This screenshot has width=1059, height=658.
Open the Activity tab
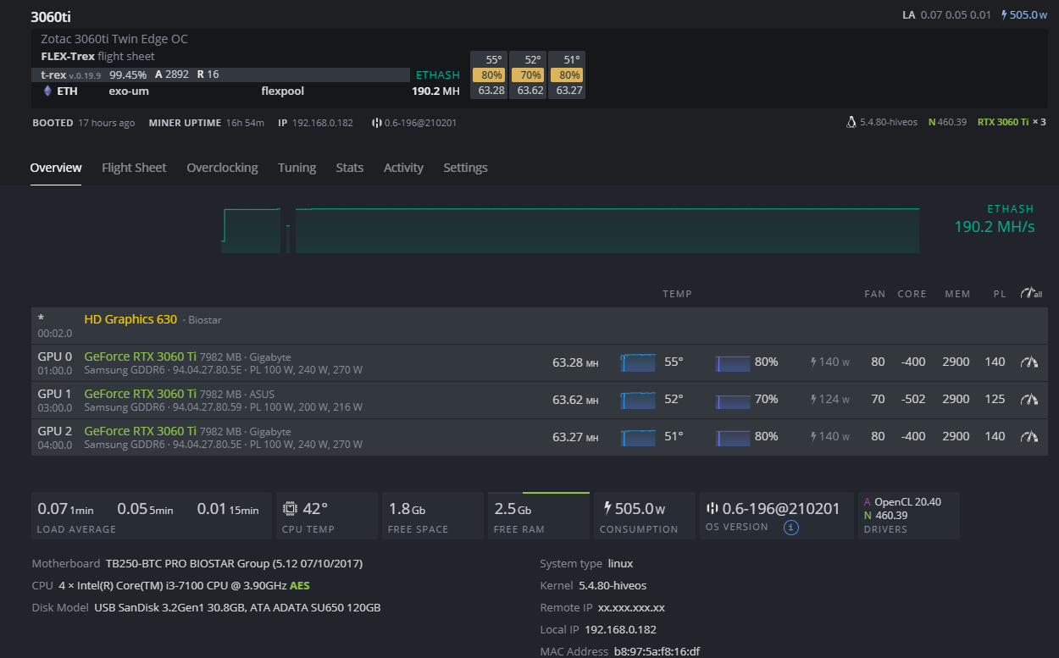[403, 168]
